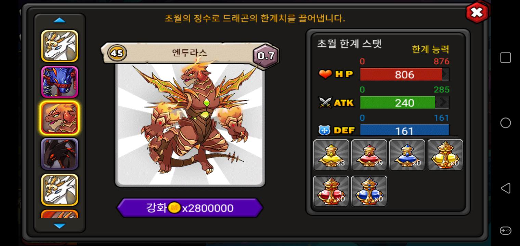Click the arrow at end of HP bar
The width and height of the screenshot is (520, 246).
[x=445, y=74]
